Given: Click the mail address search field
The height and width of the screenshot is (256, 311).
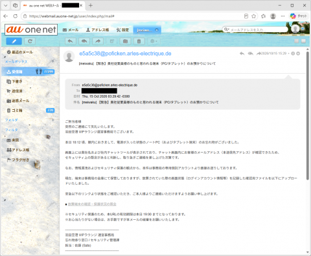Looking at the screenshot, I should (258, 30).
